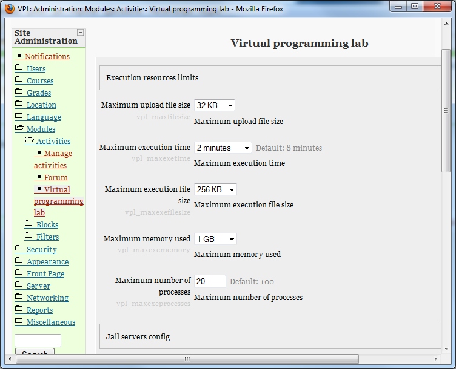456x369 pixels.
Task: Click the Language folder icon
Action: (x=19, y=116)
